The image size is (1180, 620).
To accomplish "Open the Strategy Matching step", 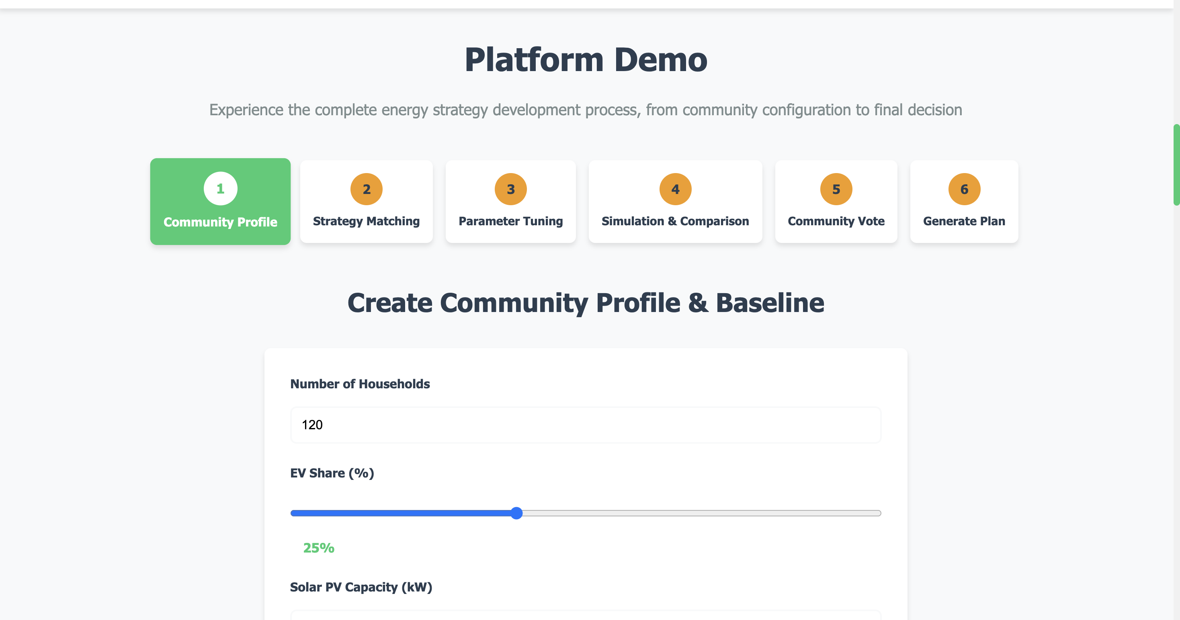I will 366,221.
